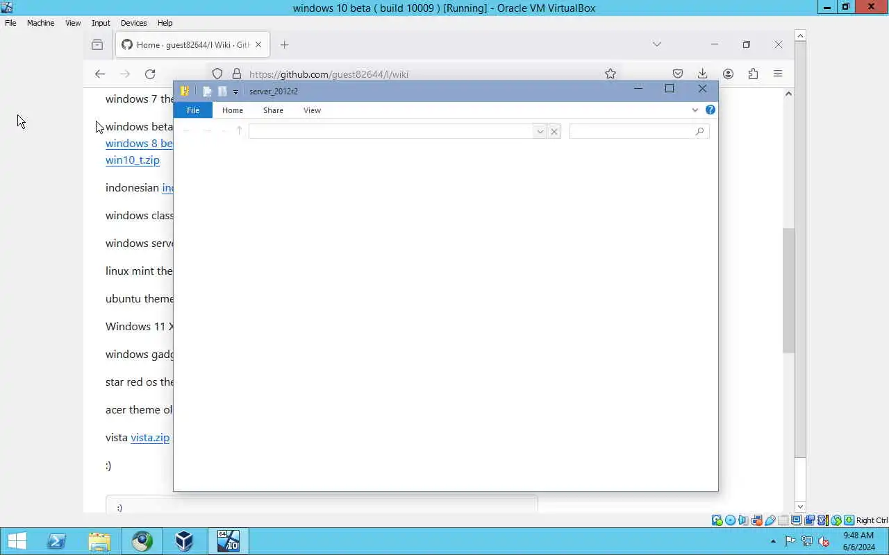Open Explorer help with question mark icon
Screen dimensions: 889x555
tap(710, 110)
